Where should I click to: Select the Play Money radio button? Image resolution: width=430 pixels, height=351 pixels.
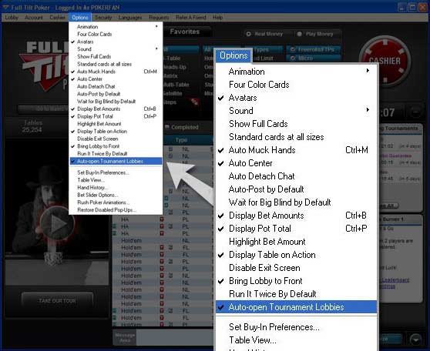coord(300,34)
